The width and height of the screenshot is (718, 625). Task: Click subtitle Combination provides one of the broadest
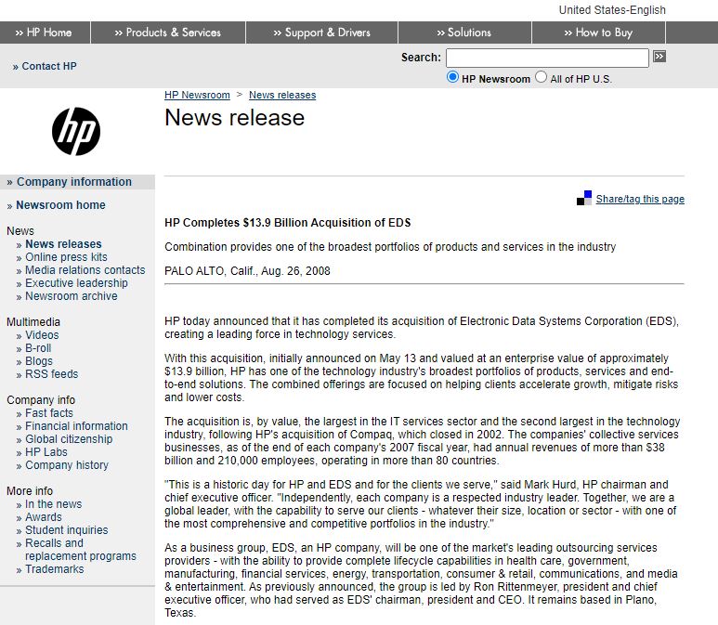[390, 247]
